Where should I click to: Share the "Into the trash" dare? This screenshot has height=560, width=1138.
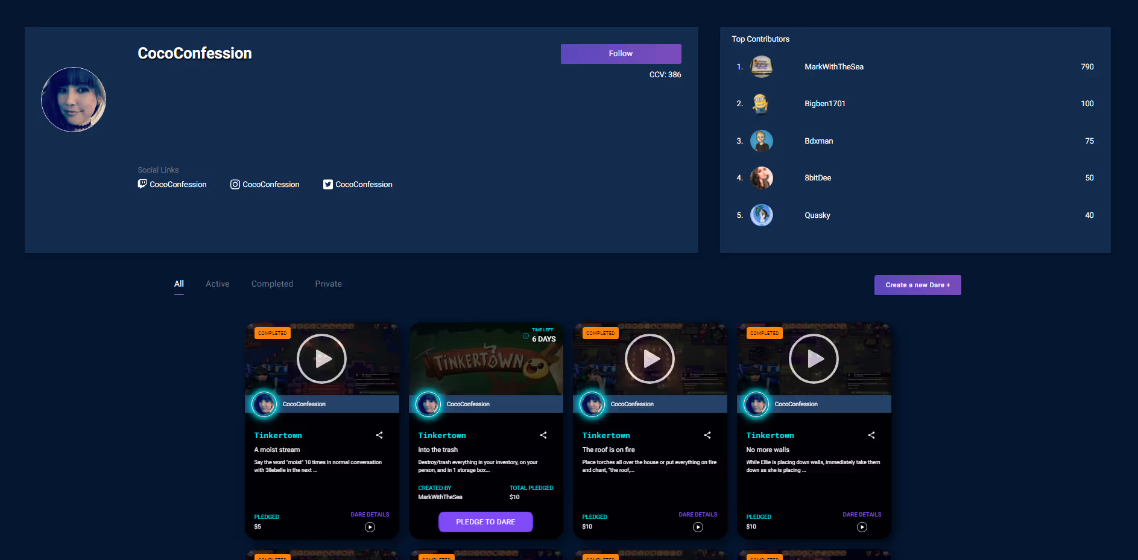point(543,434)
